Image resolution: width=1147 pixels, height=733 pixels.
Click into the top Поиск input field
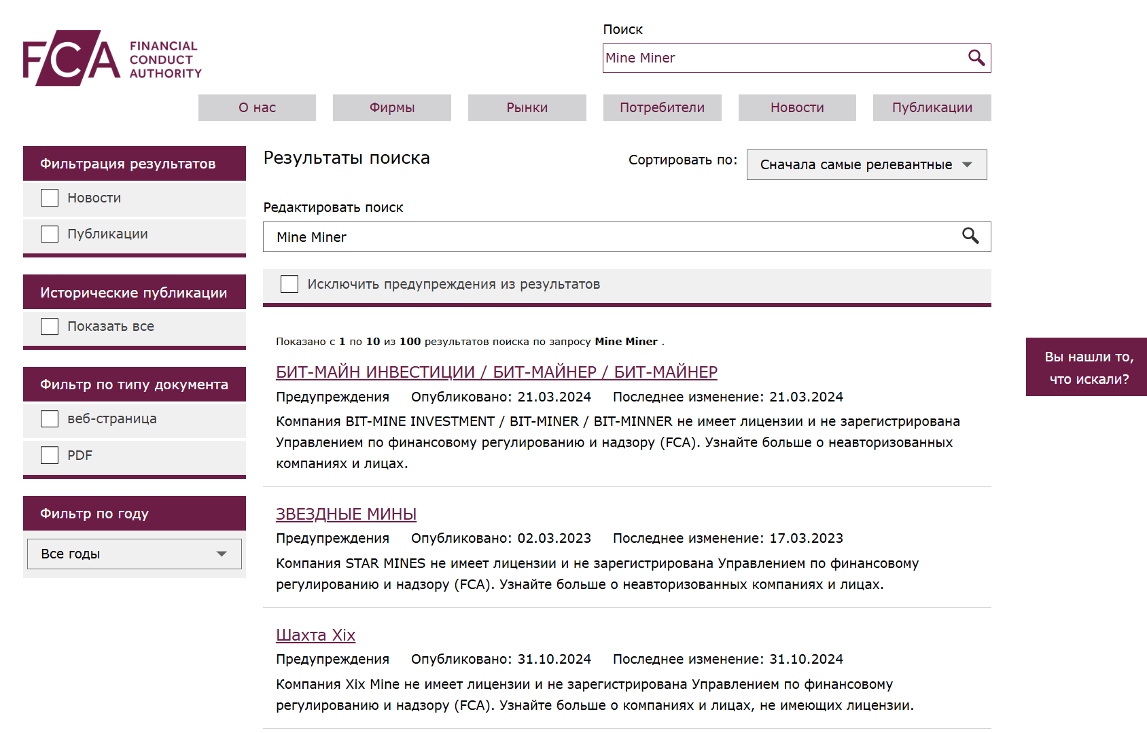[x=781, y=58]
